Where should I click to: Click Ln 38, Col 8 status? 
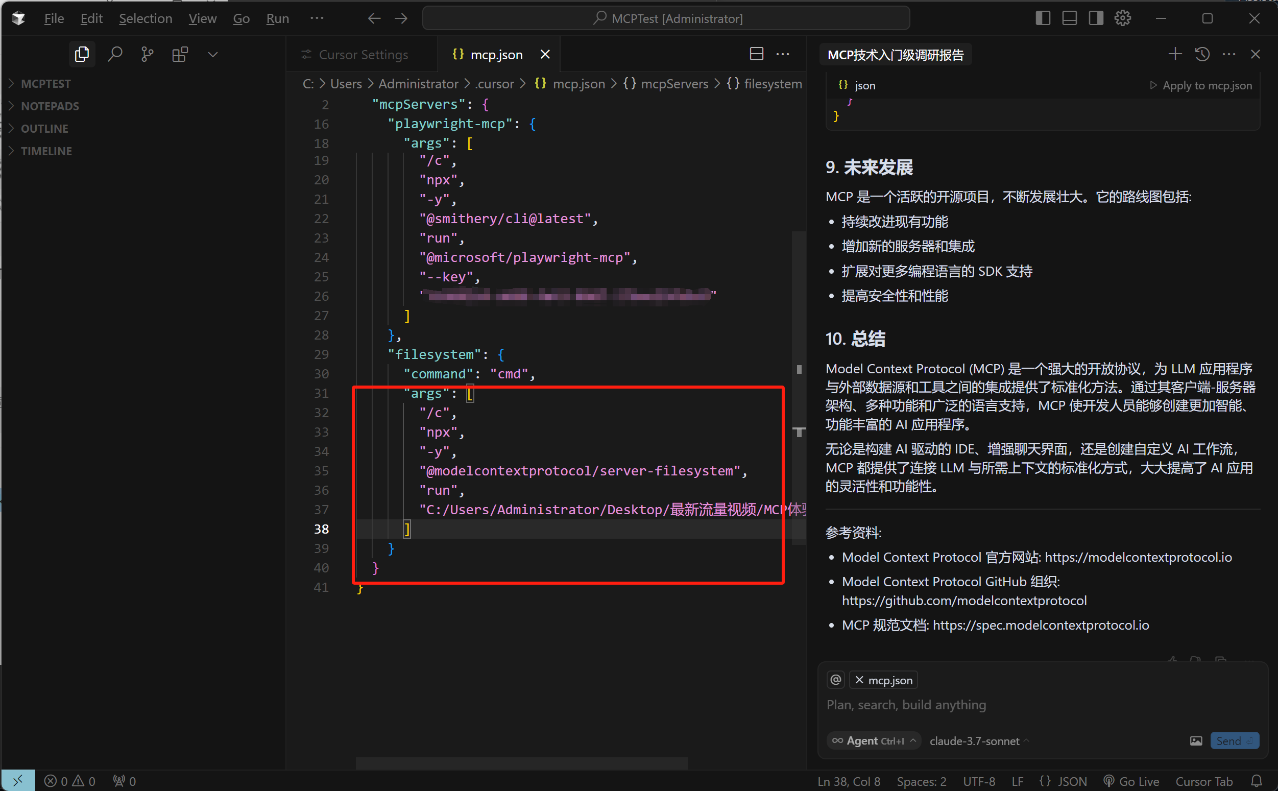pyautogui.click(x=849, y=782)
